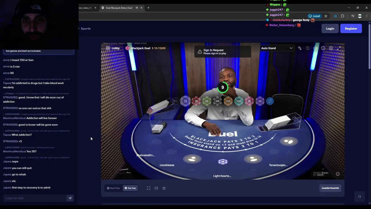
Task: Select the pink 1K betting chip
Action: click(249, 101)
